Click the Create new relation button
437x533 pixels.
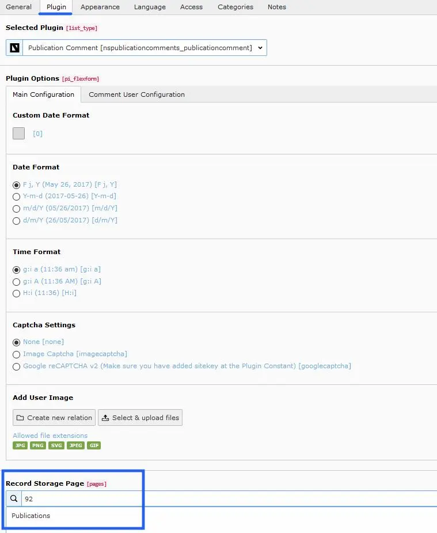pos(54,417)
